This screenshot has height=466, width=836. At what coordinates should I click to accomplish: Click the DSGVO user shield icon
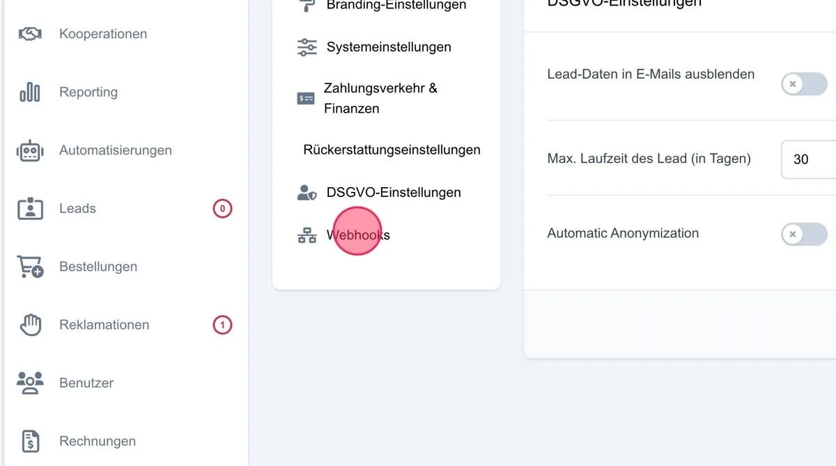click(307, 193)
